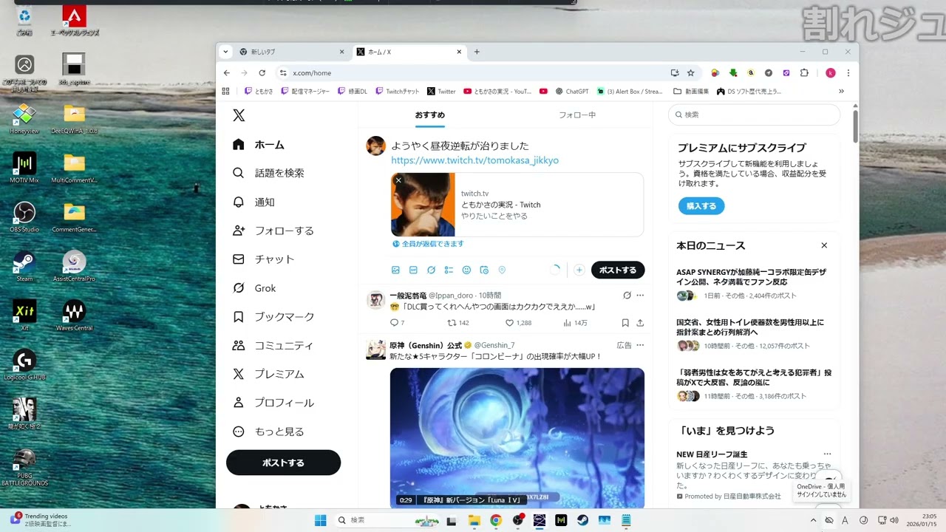Bookmark the Ippan_doro post
The width and height of the screenshot is (946, 532).
(x=625, y=323)
